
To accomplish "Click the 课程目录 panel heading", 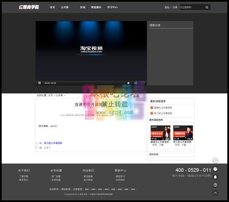I will point(155,25).
